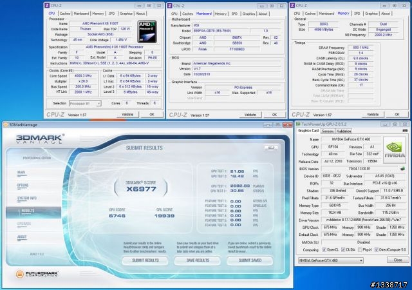Open the About tab in the left CPU-Z window
This screenshot has height=290, width=412.
[x=140, y=14]
